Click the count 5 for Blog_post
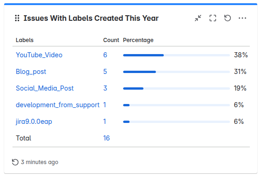The height and width of the screenshot is (177, 260). [x=105, y=72]
